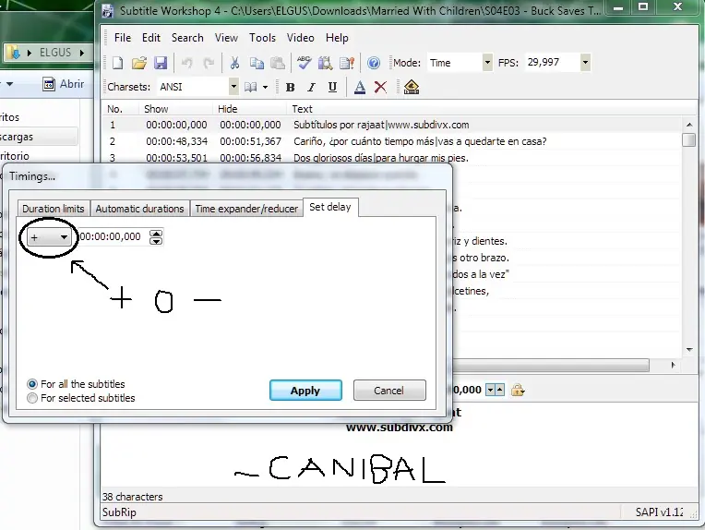Set text color with the A icon
Image resolution: width=705 pixels, height=530 pixels.
coord(359,87)
